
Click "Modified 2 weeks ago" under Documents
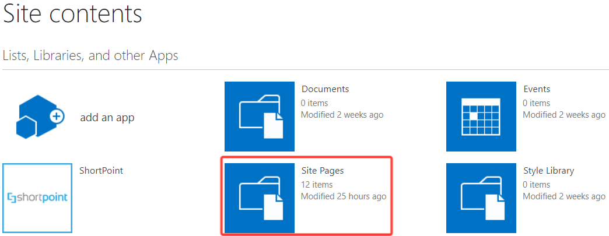click(x=342, y=115)
